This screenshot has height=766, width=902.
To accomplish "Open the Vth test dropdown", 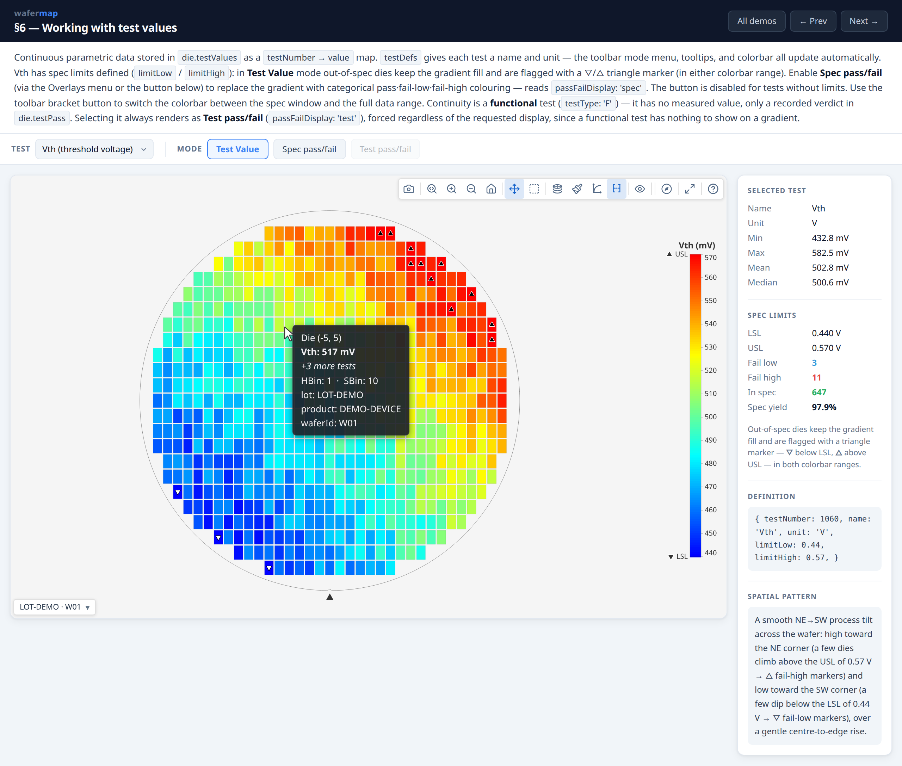I will (94, 149).
